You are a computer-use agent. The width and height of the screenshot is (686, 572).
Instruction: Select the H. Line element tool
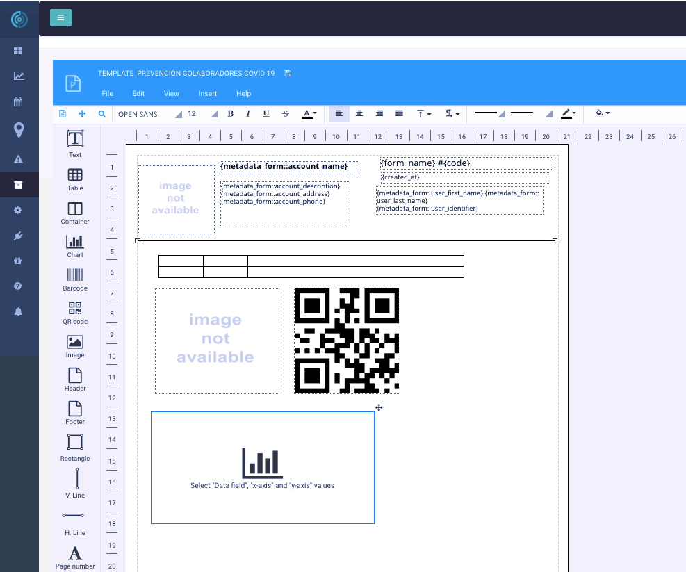click(75, 524)
